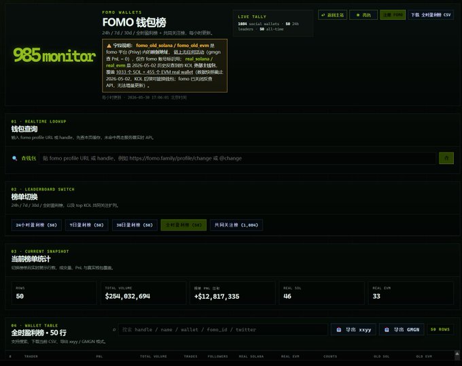The height and width of the screenshot is (366, 462).
Task: Click the +$12,817,335 PnL value
Action: [x=217, y=297]
